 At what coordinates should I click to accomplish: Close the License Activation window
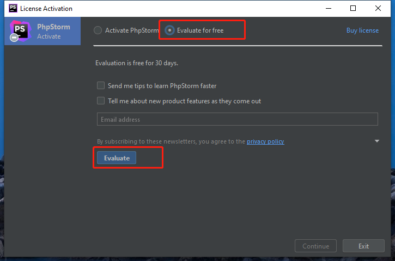pos(378,8)
